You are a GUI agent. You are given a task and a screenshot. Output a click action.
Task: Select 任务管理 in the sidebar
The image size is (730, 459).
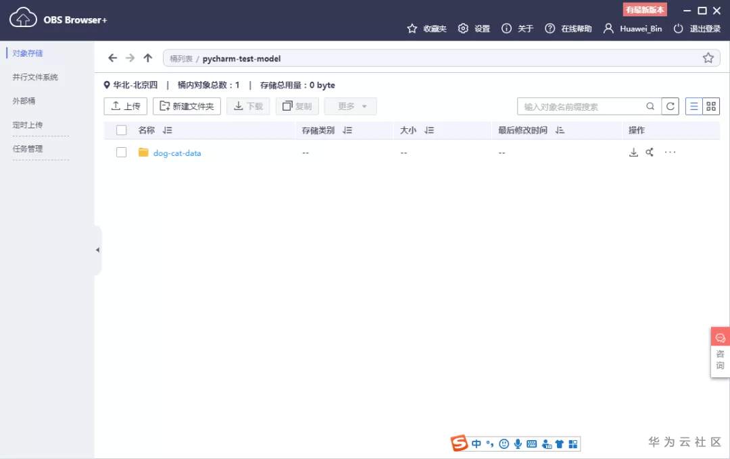28,148
